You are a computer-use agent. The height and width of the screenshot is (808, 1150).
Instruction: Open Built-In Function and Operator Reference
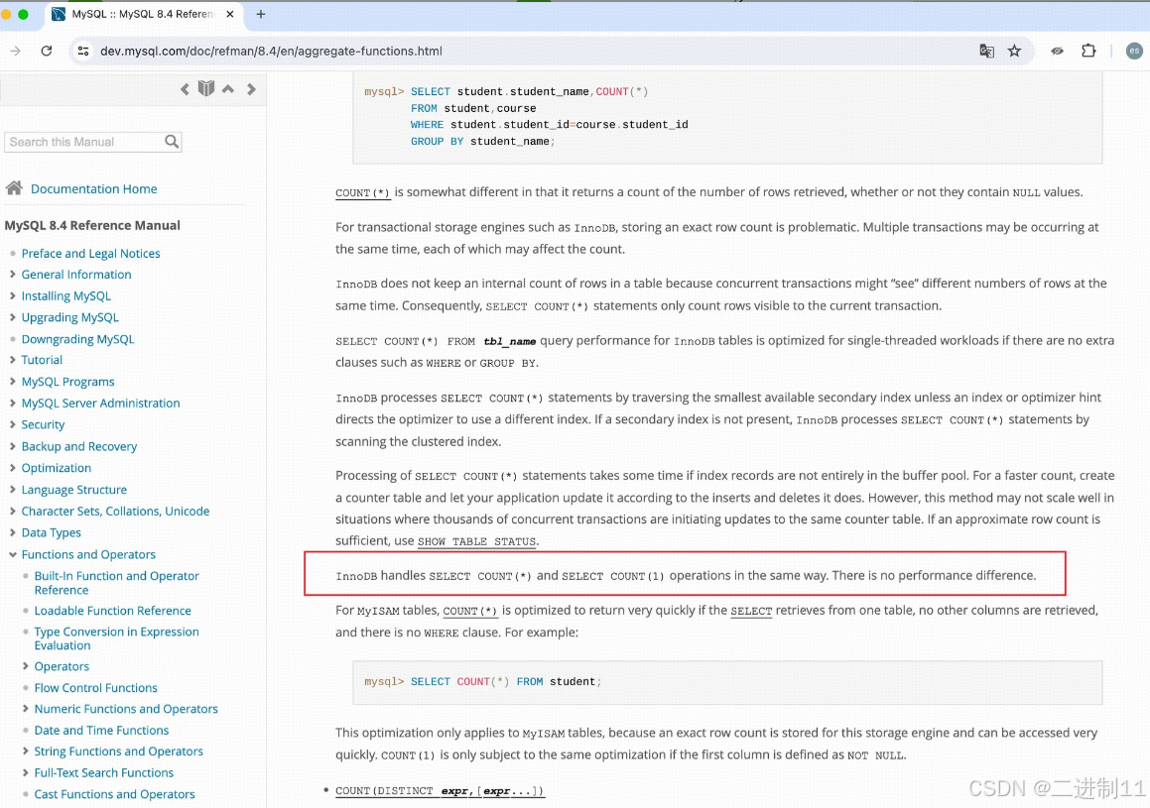(117, 582)
